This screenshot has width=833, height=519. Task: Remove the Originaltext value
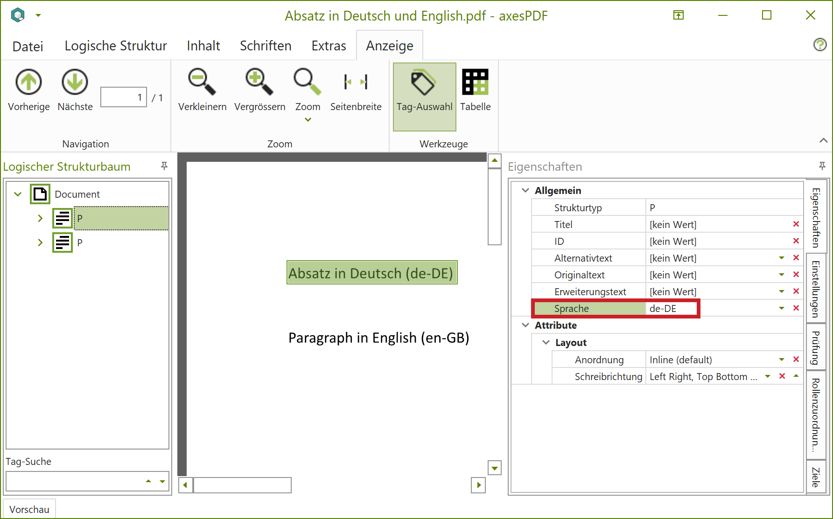coord(796,275)
